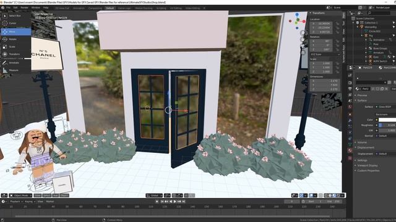
Task: Play the animation forward
Action: (x=175, y=202)
